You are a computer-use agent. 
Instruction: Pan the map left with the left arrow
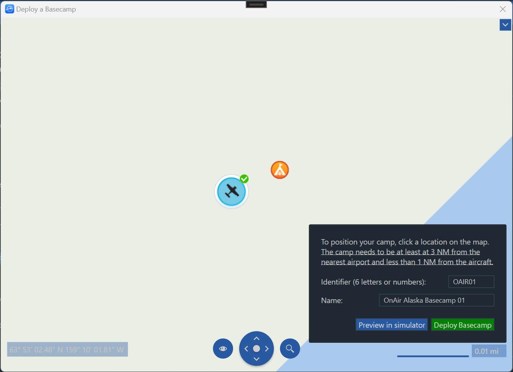click(246, 349)
